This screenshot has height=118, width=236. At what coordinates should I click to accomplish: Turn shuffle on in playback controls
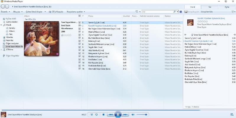point(92,114)
